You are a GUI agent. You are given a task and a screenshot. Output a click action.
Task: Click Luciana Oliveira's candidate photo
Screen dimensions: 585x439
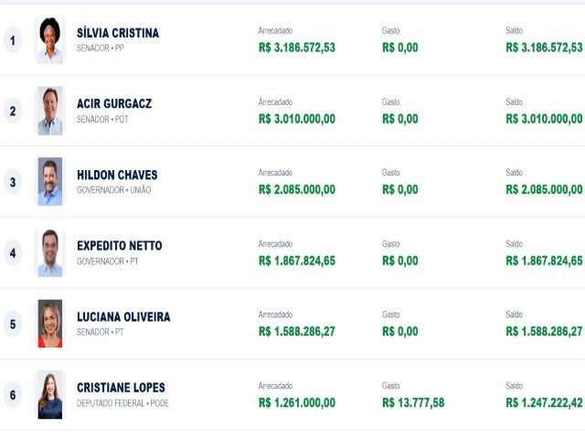click(x=50, y=324)
